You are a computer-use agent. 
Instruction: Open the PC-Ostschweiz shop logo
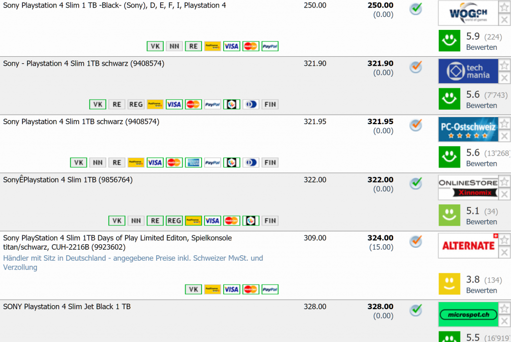[x=468, y=129]
